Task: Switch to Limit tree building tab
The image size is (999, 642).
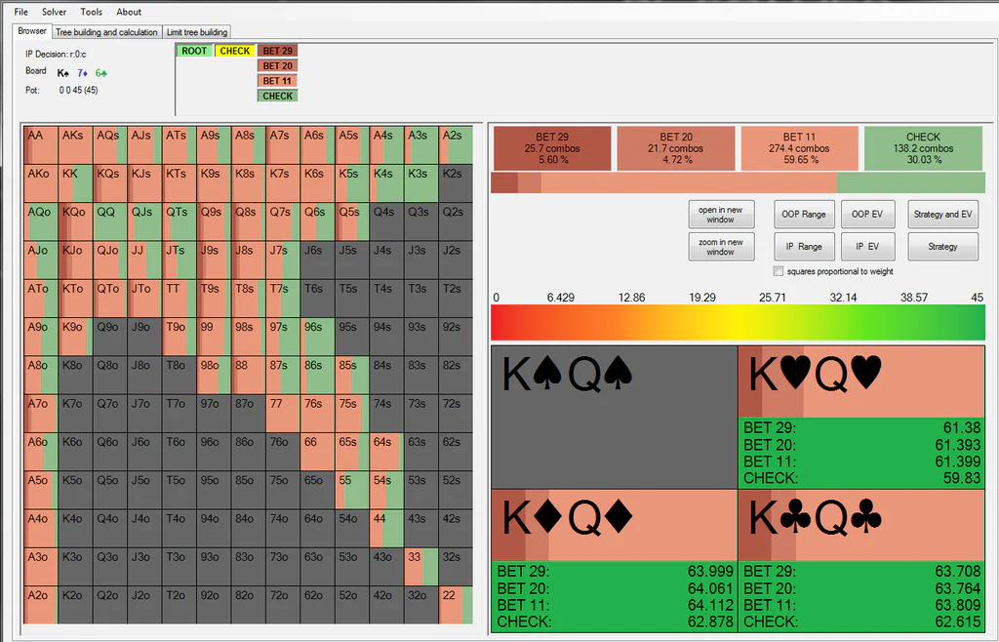Action: (x=197, y=32)
